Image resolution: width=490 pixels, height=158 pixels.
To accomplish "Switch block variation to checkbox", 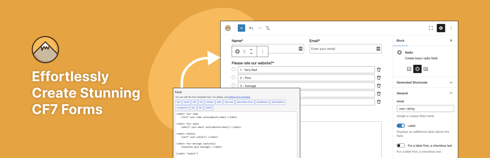I will click(x=409, y=69).
